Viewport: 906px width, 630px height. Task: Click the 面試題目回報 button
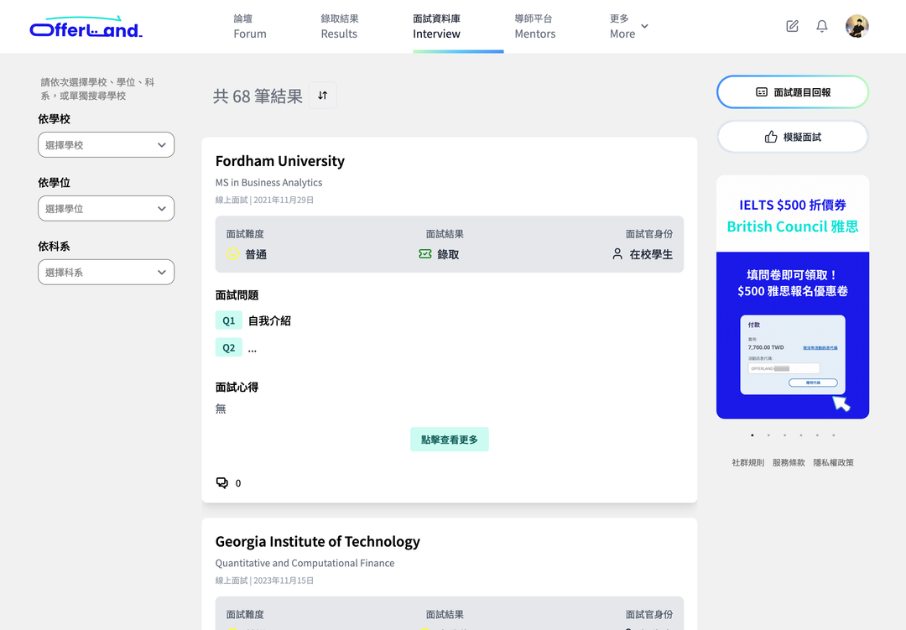tap(793, 92)
